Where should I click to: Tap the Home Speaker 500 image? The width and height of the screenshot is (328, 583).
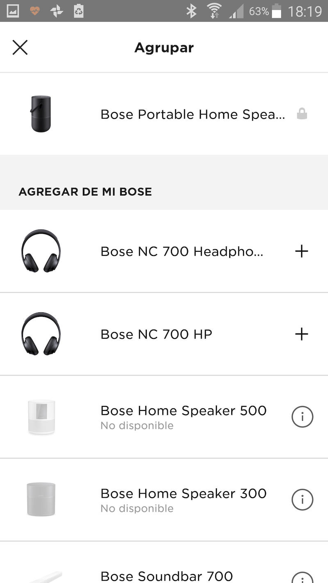point(41,417)
